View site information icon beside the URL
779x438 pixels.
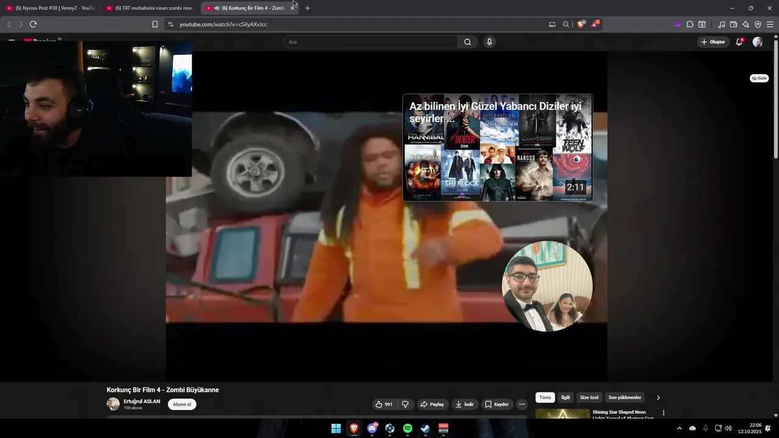pyautogui.click(x=170, y=24)
